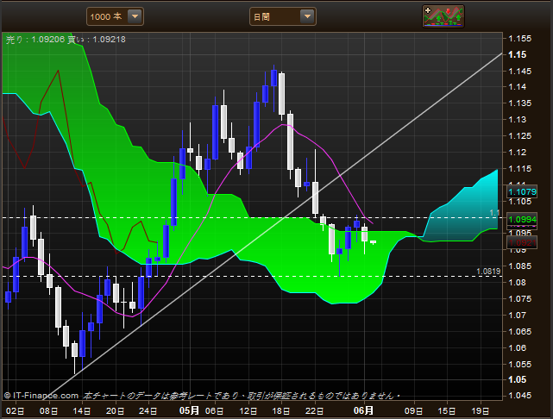Viewport: 553px width, 419px height.
Task: Click the 1.0994 green price tag
Action: [522, 219]
